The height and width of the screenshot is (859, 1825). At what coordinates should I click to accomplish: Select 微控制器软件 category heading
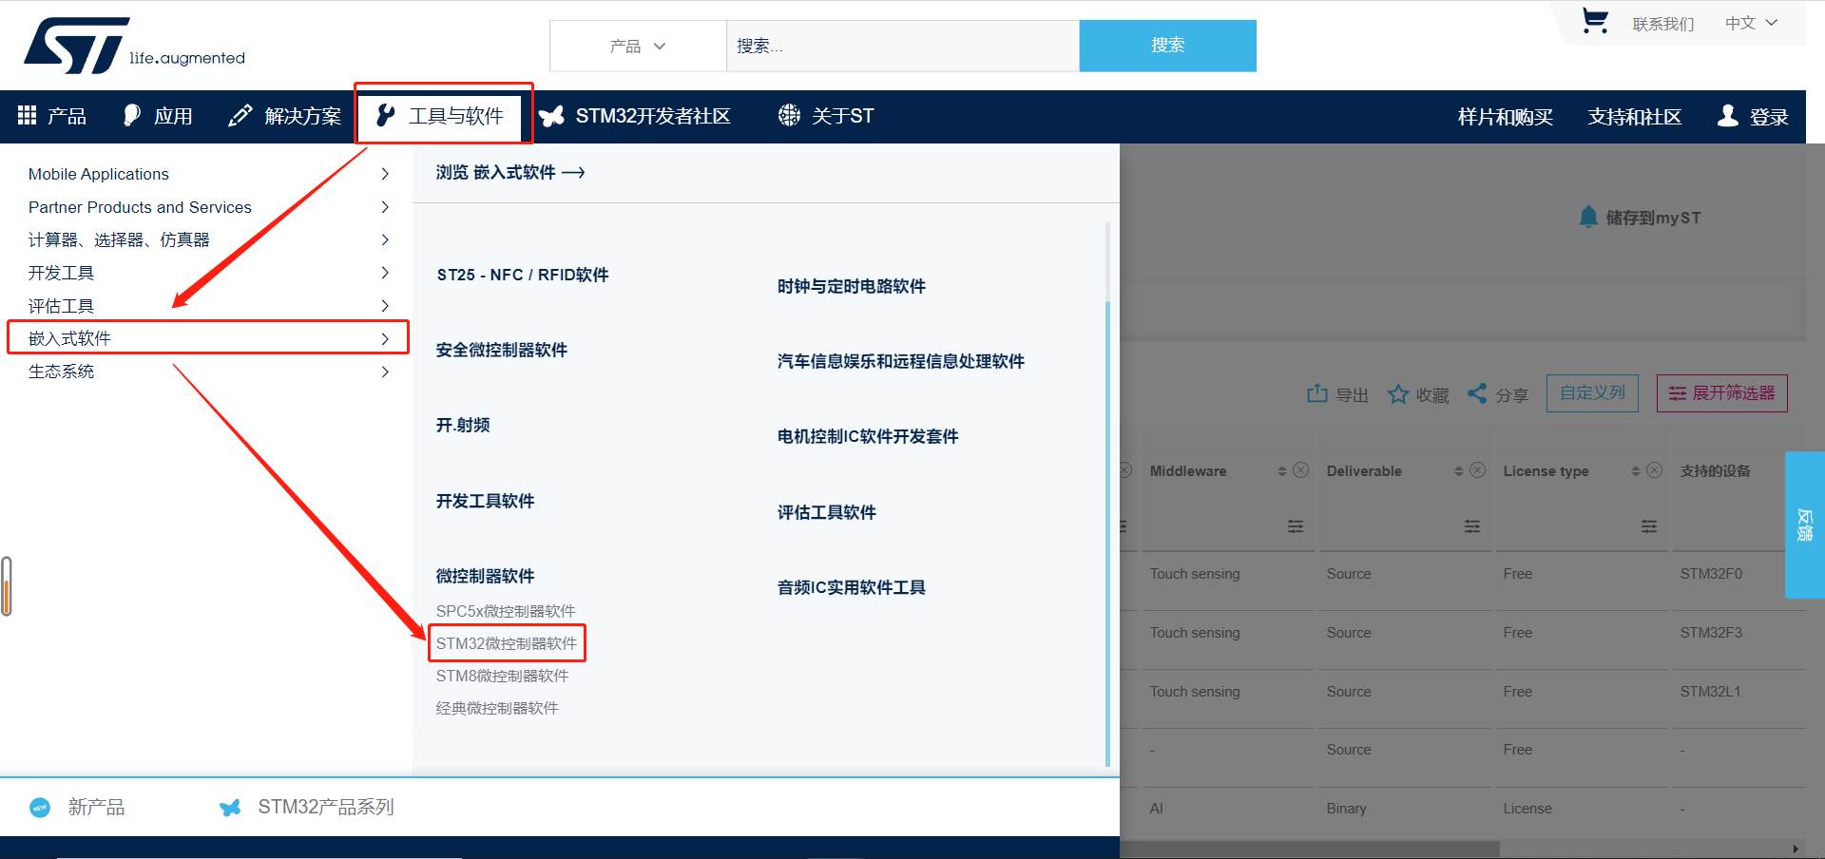coord(485,576)
